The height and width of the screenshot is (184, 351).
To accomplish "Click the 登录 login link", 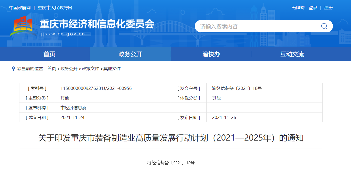I will tap(313, 8).
